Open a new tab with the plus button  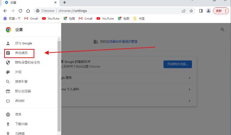[65, 2]
